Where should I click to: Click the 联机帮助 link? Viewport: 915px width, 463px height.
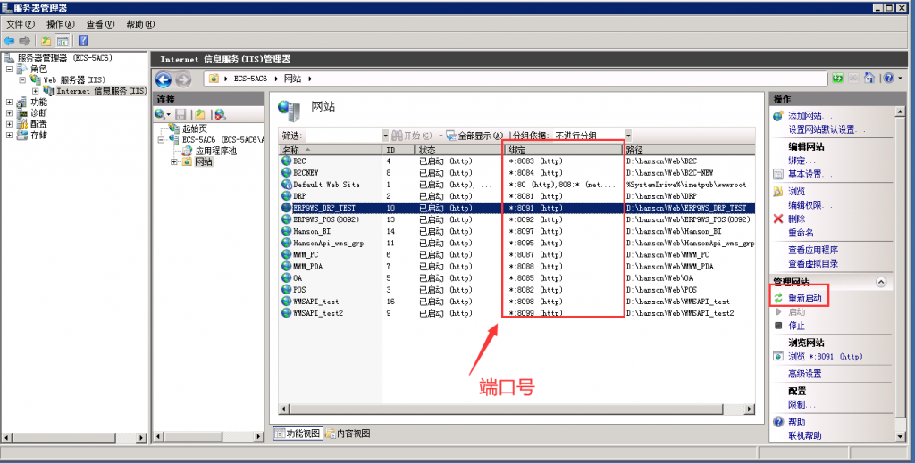tap(805, 435)
